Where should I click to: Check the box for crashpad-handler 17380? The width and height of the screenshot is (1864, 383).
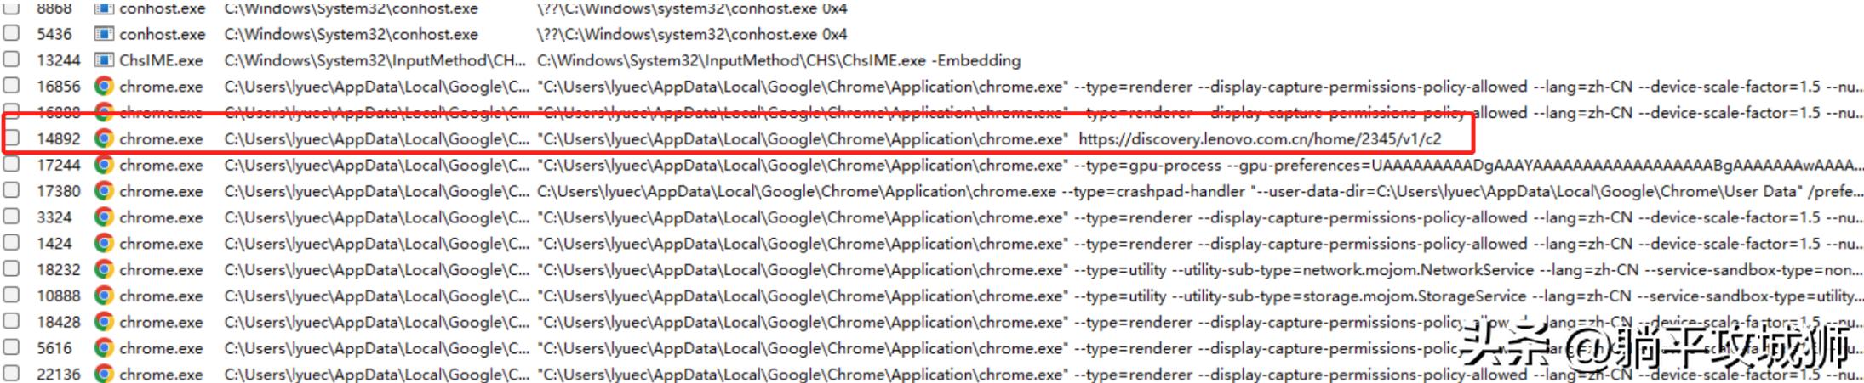pyautogui.click(x=11, y=190)
